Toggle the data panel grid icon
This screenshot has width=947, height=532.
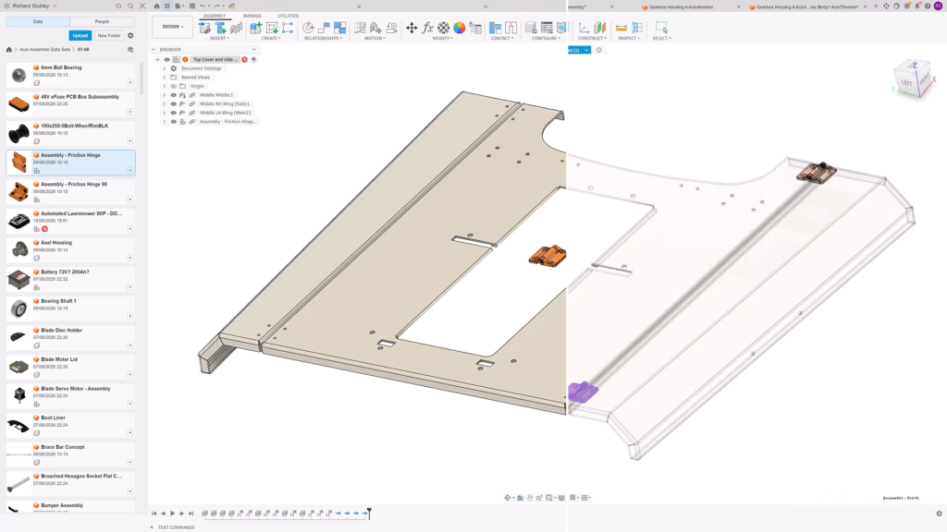click(167, 6)
